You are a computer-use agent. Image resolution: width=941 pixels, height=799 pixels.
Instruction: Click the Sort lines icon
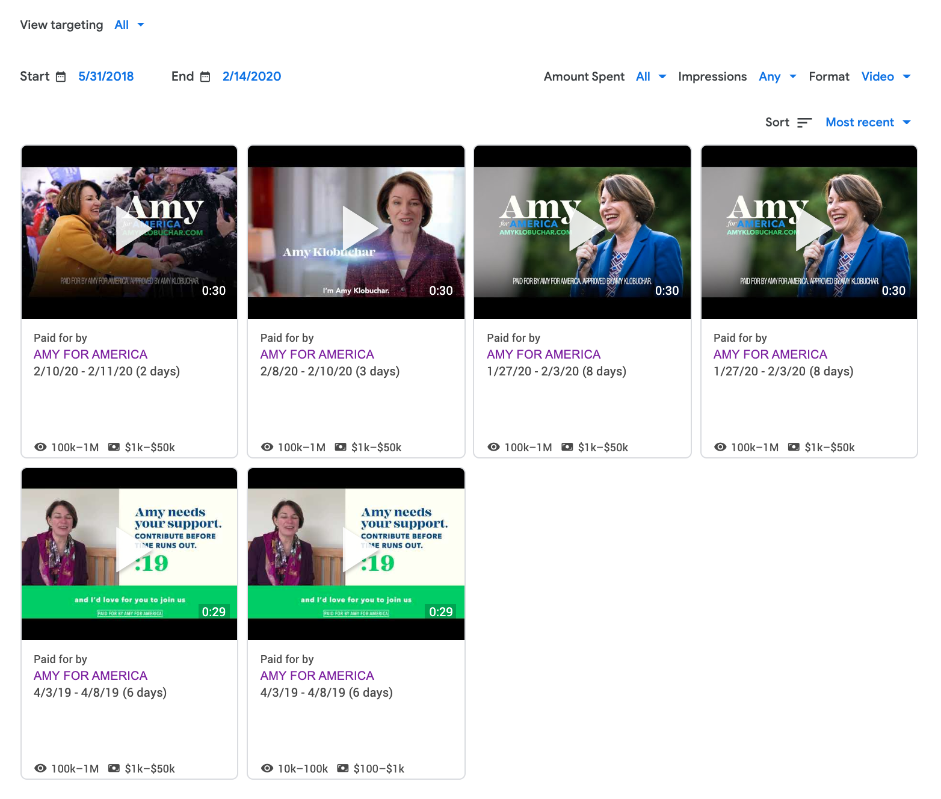coord(804,123)
